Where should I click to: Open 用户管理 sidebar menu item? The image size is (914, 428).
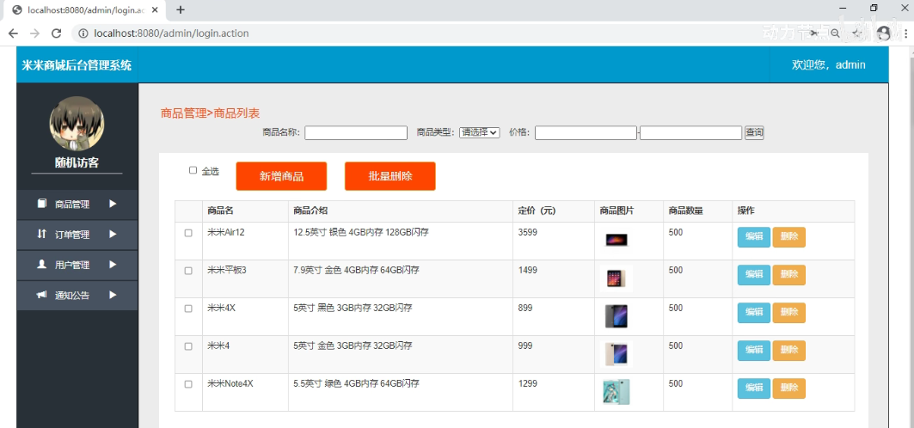click(x=77, y=265)
